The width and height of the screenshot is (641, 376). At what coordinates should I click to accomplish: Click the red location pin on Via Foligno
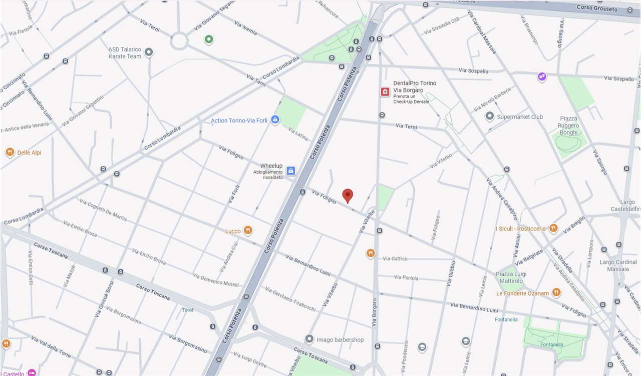tap(348, 196)
